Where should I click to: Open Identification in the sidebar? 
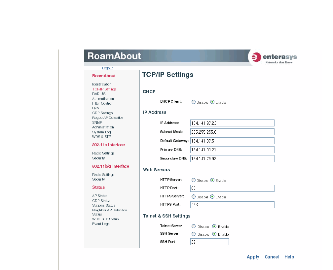click(x=101, y=84)
